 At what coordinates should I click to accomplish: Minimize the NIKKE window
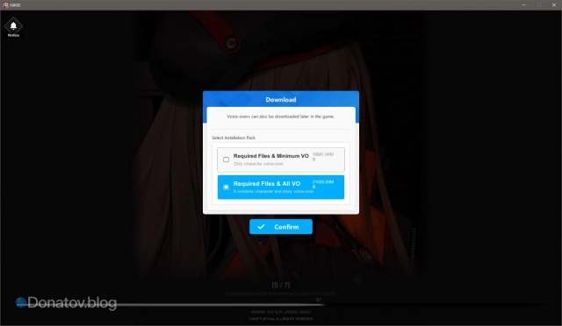523,5
